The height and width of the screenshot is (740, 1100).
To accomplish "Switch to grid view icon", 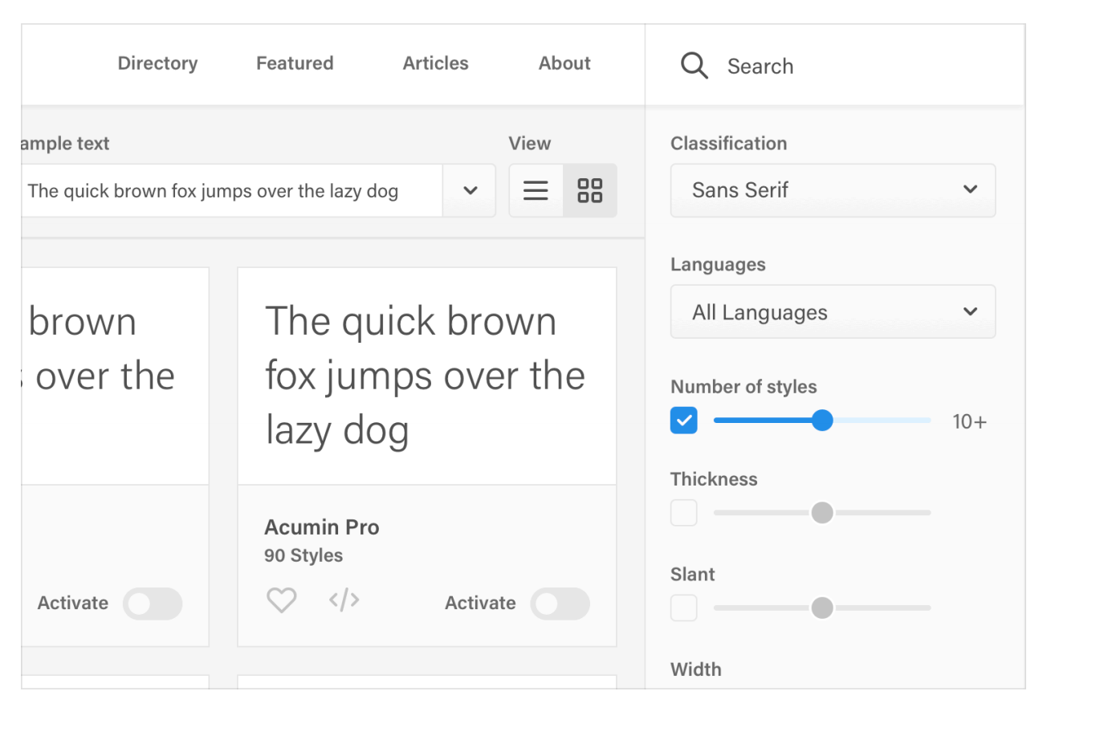I will (590, 191).
